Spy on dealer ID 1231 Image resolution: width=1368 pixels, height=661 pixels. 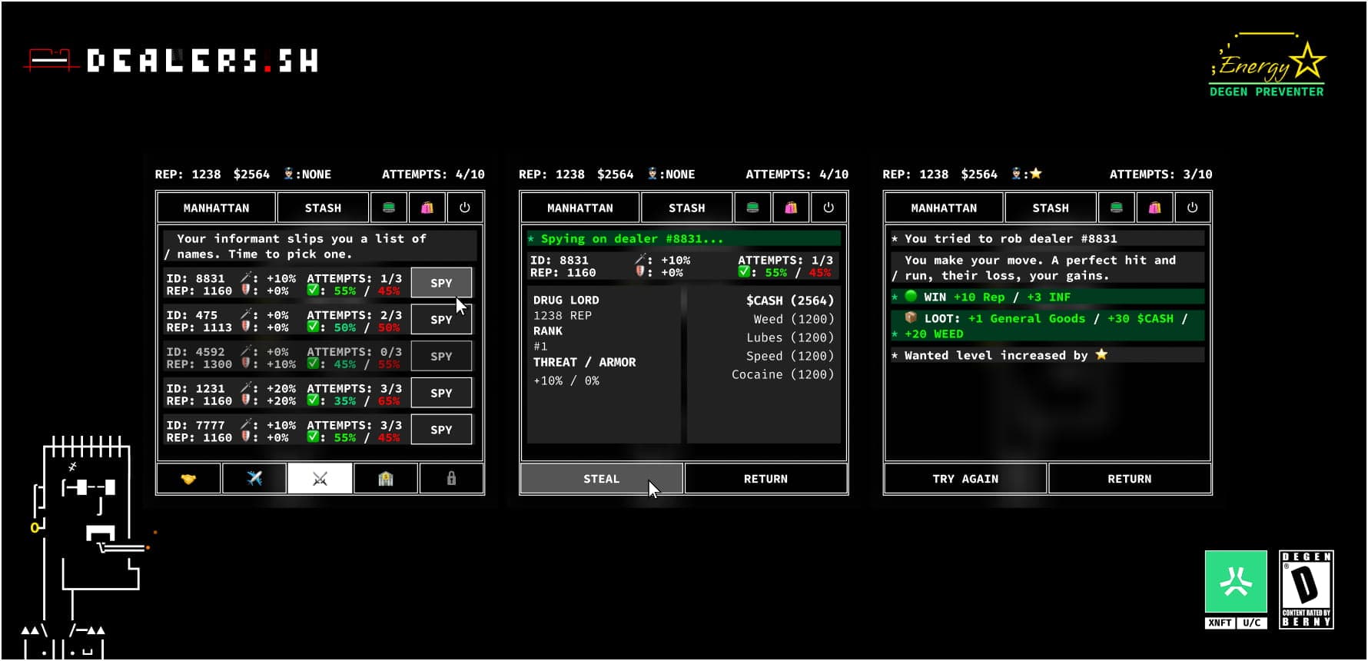(x=441, y=393)
